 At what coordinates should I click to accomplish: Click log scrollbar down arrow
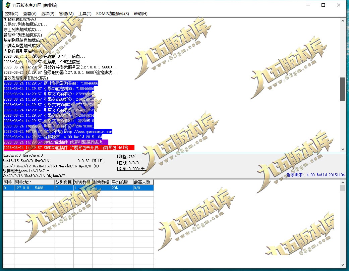343,149
